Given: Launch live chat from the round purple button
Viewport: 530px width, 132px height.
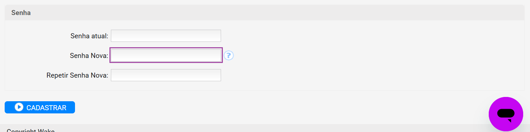Looking at the screenshot, I should click(506, 114).
